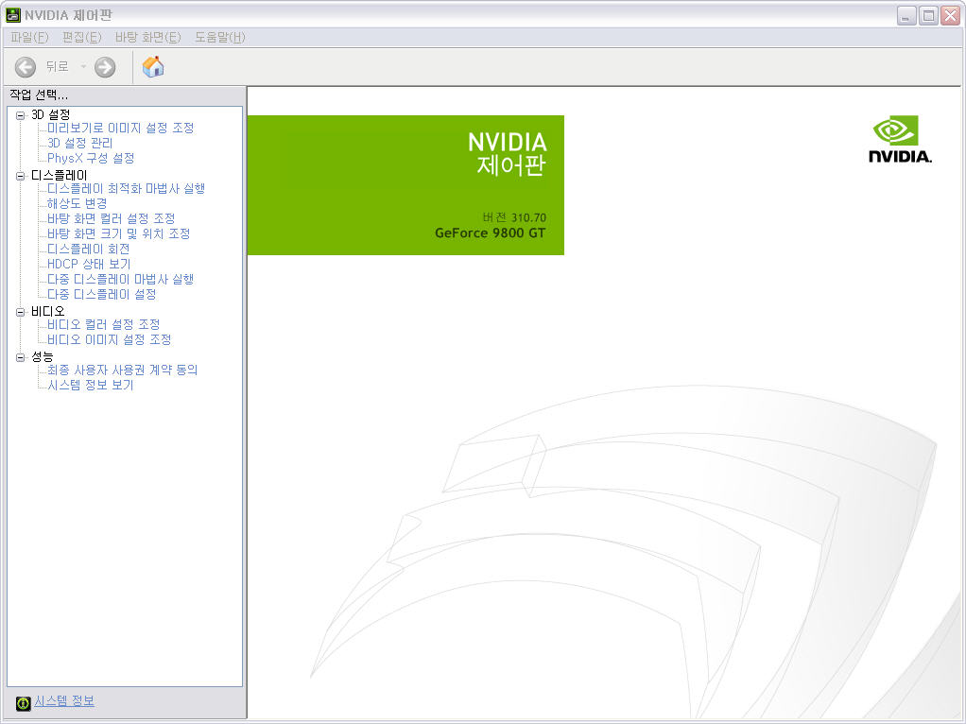The height and width of the screenshot is (724, 966).
Task: Collapse the 성능 tree node
Action: point(21,357)
